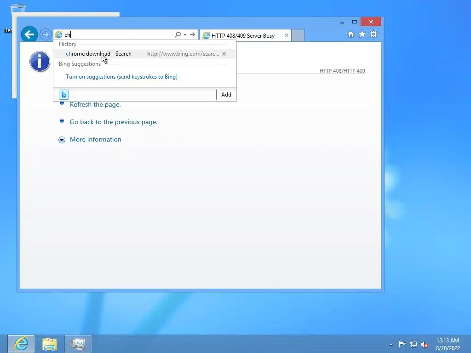Open the Tools gear menu

(373, 34)
